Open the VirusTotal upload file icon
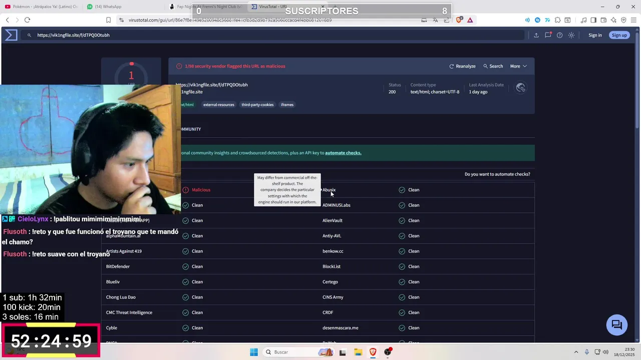The width and height of the screenshot is (641, 360). (536, 35)
